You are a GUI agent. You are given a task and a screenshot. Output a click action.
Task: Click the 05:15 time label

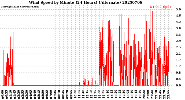click(39, 95)
